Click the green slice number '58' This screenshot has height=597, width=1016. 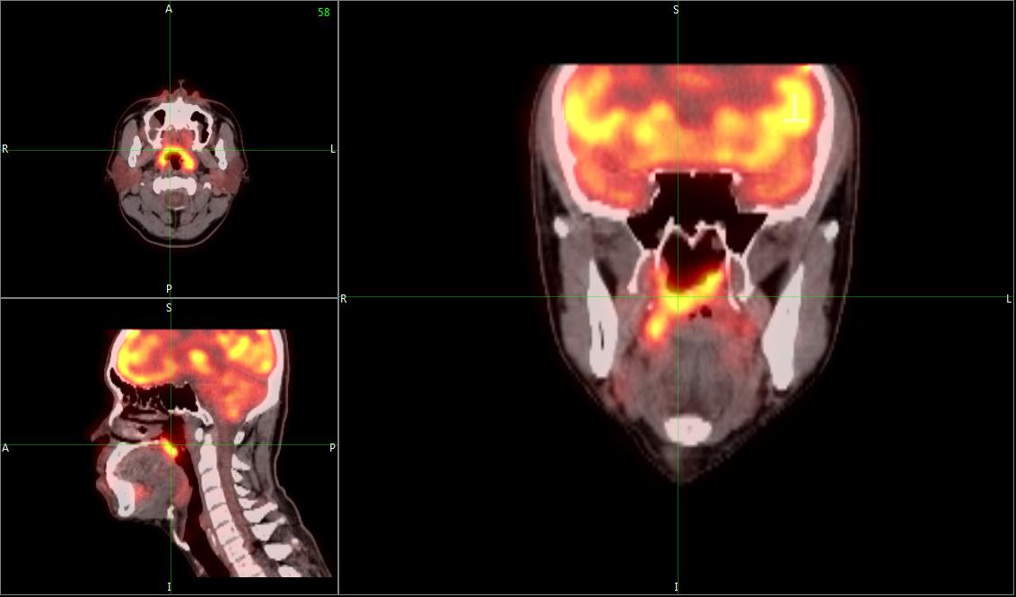pyautogui.click(x=323, y=13)
